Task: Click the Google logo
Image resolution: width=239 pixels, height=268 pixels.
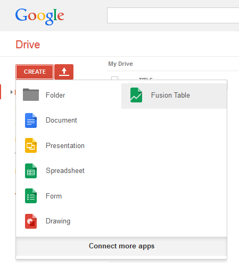Action: click(x=40, y=16)
